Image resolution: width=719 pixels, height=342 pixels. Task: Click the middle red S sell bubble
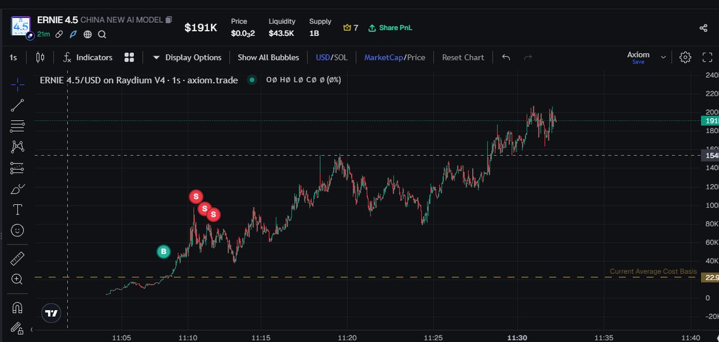tap(204, 208)
